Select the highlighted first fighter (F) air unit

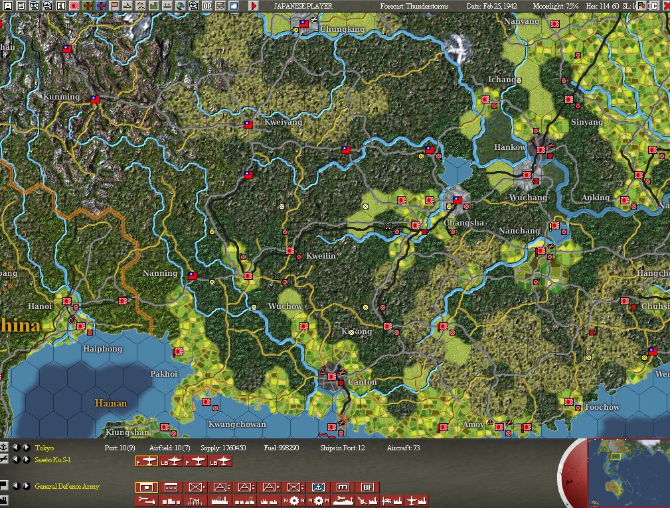147,462
